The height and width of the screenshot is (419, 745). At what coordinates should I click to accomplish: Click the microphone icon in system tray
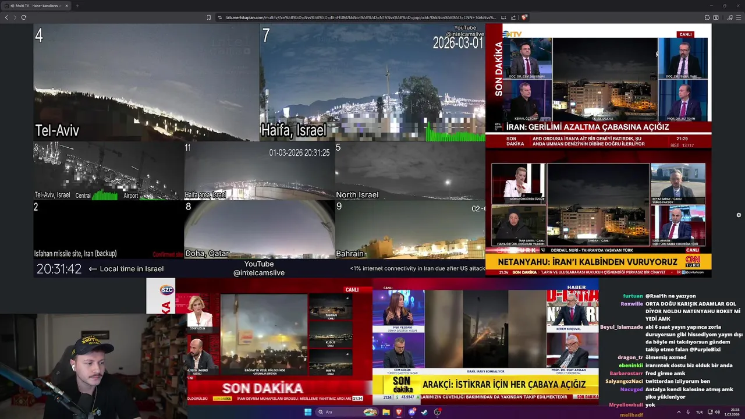[x=689, y=412]
